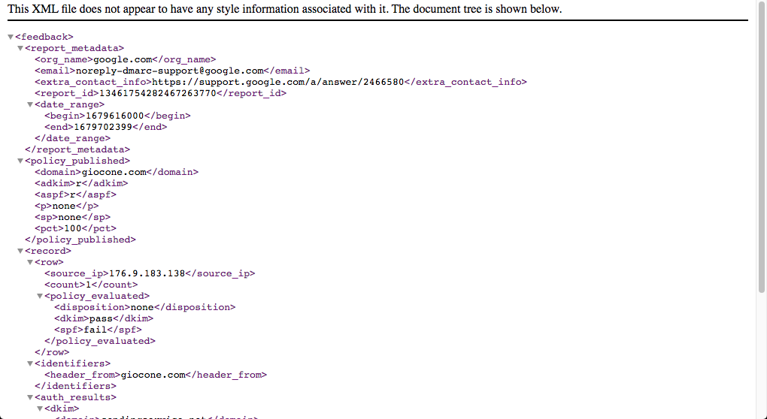Click the begin timestamp 1679616000

coord(115,116)
